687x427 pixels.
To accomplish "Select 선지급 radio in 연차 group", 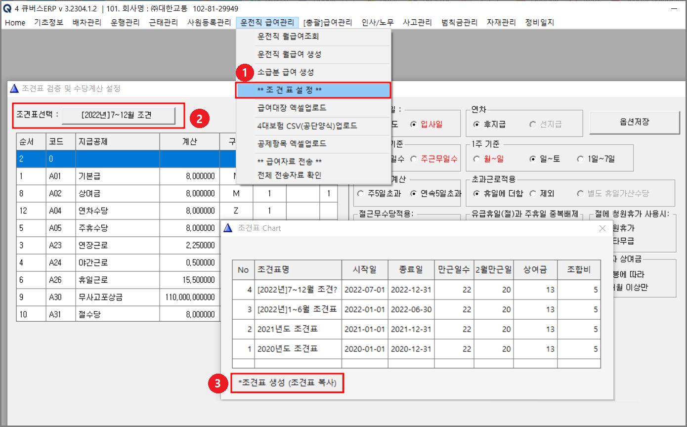I will point(545,124).
